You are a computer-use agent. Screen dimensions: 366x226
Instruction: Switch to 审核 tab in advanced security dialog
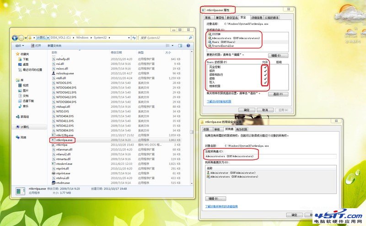coord(217,129)
